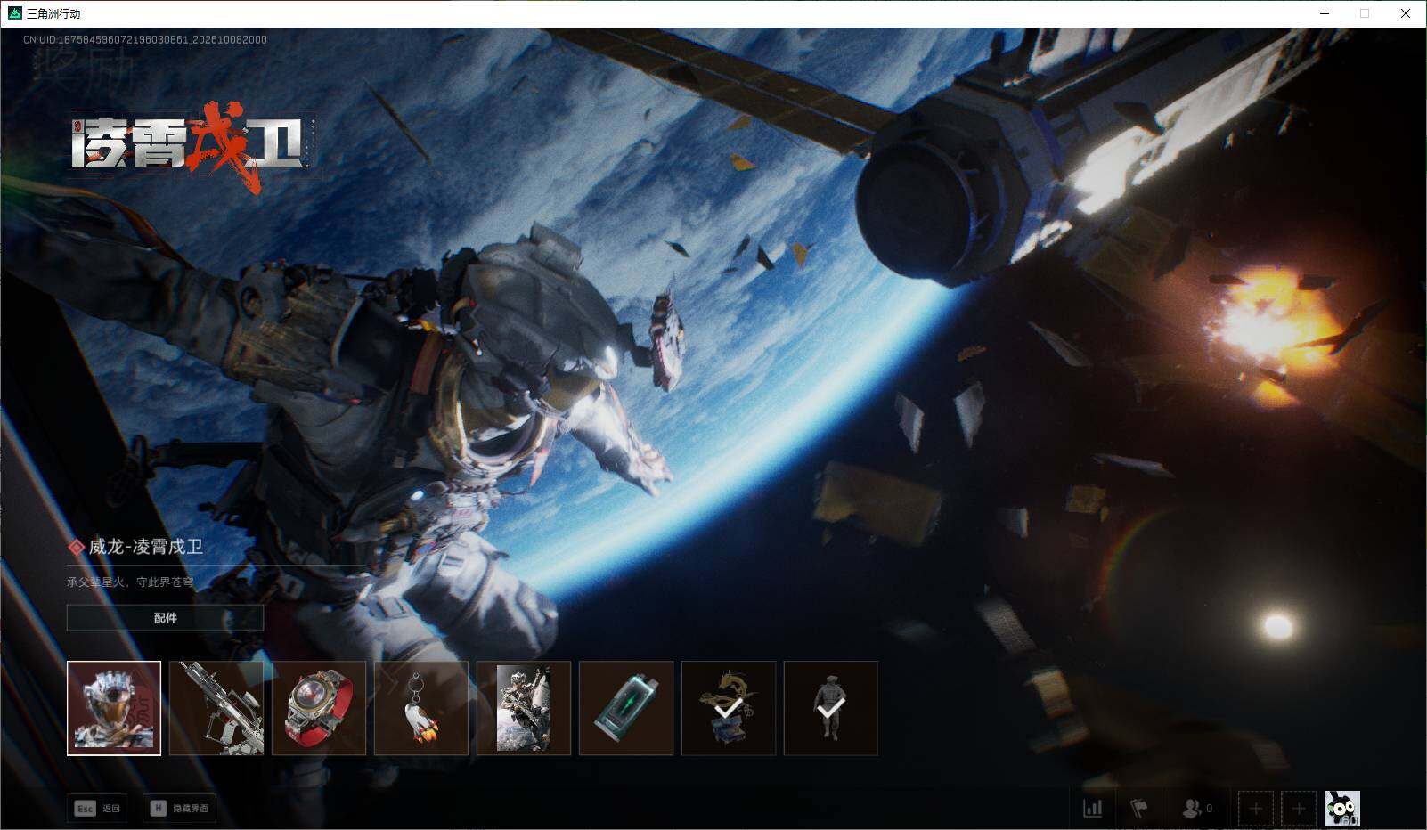Toggle the H 隐藏界面 hide interface option
1427x830 pixels.
point(179,808)
